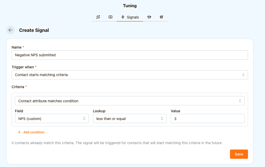The width and height of the screenshot is (265, 167).
Task: Click the Field label above NPS dropdown
Action: click(x=19, y=111)
